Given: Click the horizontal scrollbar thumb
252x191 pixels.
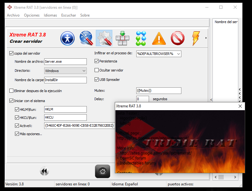Looking at the screenshot, I should (221, 177).
